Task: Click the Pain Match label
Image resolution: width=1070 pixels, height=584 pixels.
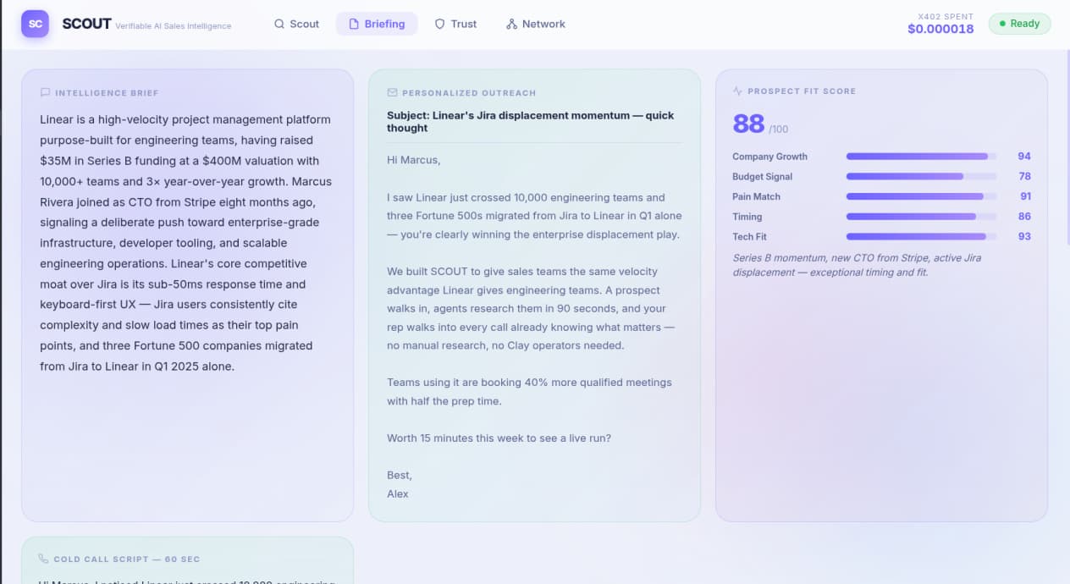Action: pyautogui.click(x=756, y=196)
